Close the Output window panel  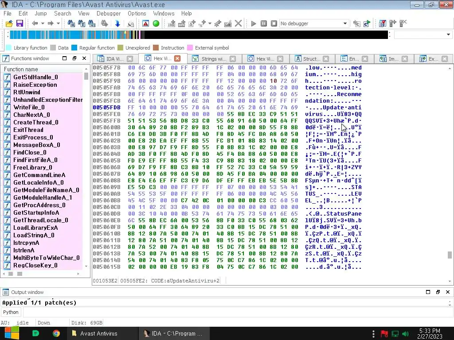tap(448, 292)
